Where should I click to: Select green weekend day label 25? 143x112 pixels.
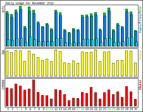pos(113,109)
